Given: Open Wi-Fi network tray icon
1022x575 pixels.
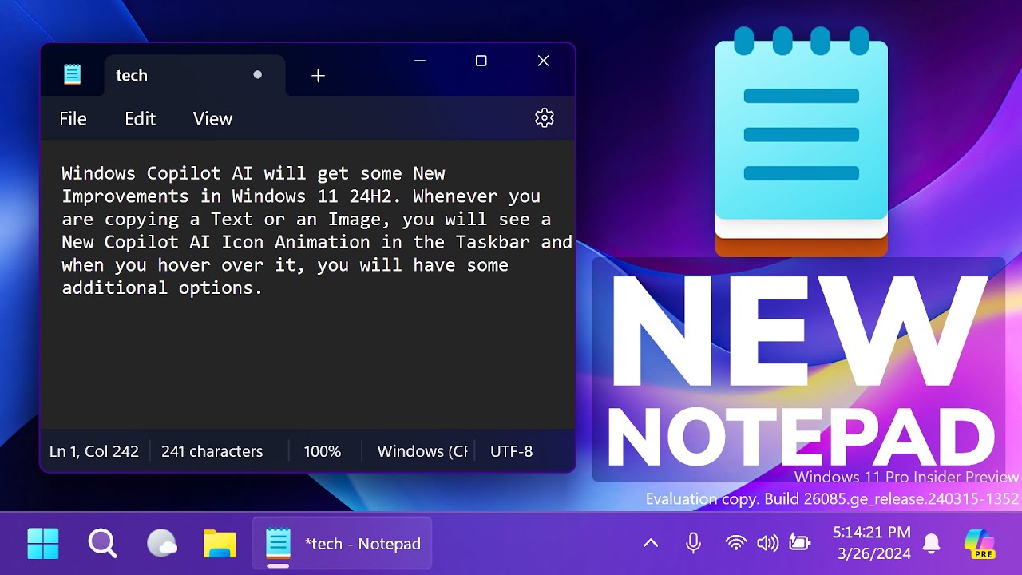Looking at the screenshot, I should 735,544.
